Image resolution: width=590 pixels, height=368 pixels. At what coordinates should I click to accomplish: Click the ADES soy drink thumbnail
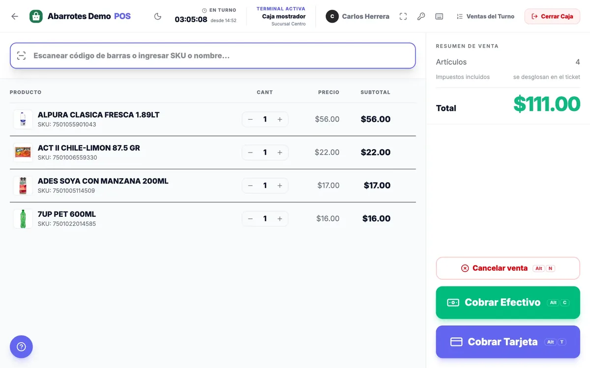pos(23,185)
